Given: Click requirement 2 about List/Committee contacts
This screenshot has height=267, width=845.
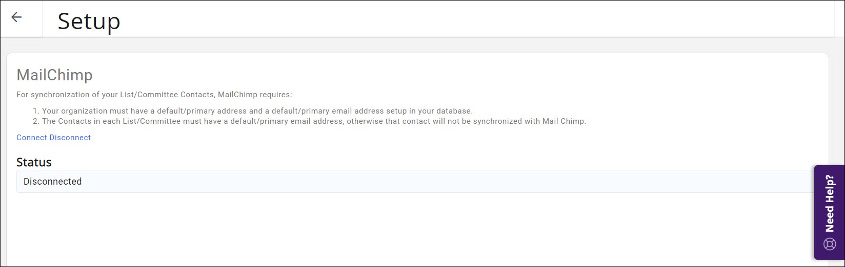Looking at the screenshot, I should click(313, 121).
